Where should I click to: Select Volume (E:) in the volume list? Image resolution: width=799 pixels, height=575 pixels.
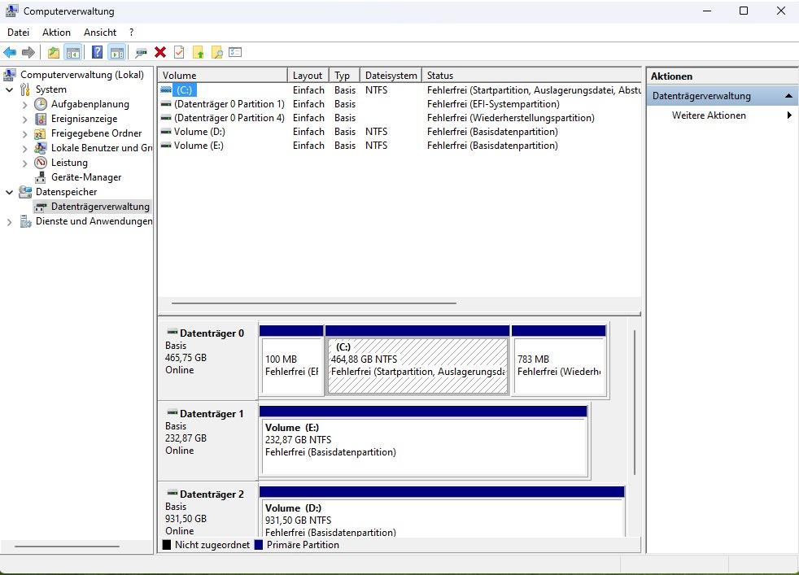click(x=399, y=145)
